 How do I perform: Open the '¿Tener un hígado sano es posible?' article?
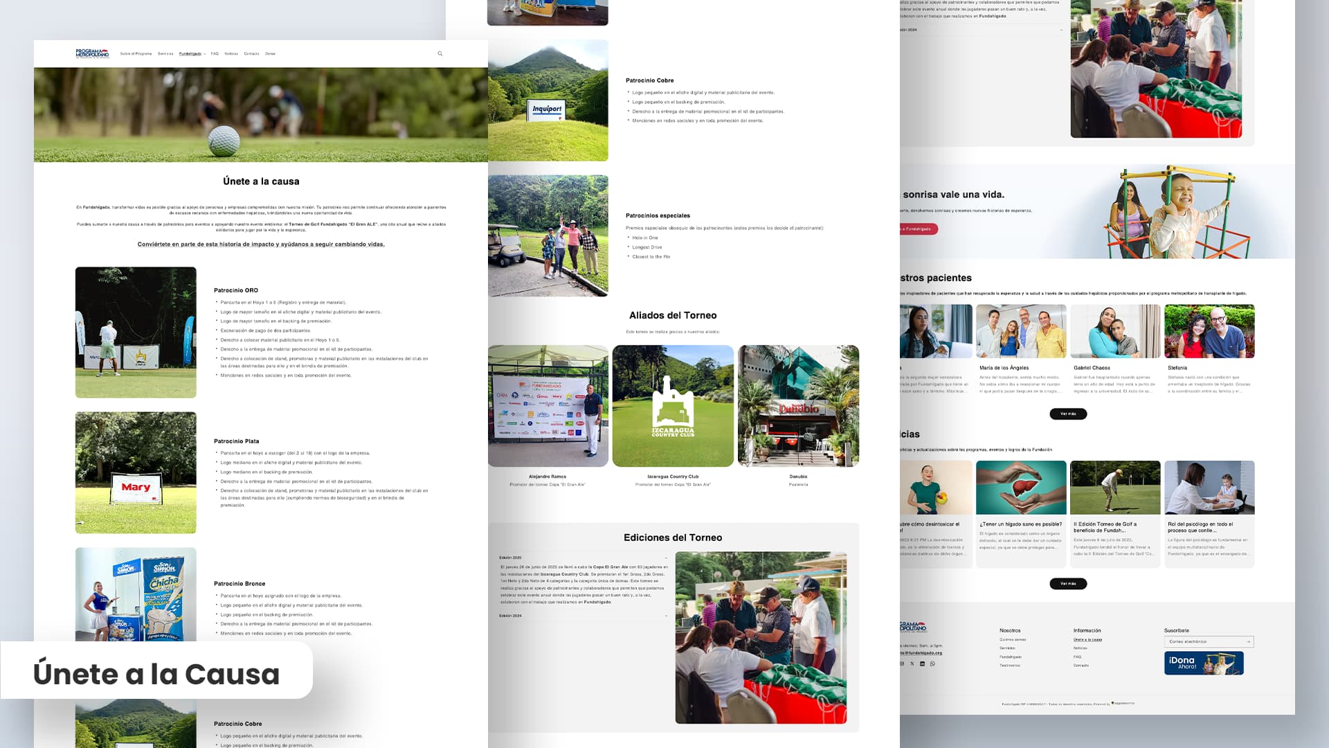[1021, 515]
